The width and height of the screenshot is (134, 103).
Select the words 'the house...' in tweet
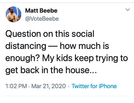pyautogui.click(x=73, y=70)
